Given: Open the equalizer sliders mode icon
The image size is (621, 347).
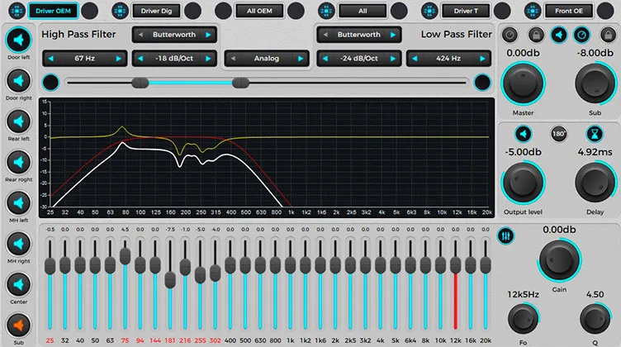Looking at the screenshot, I should [x=505, y=236].
